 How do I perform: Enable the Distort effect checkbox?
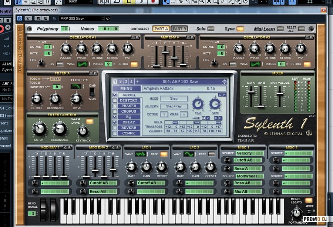[x=115, y=100]
